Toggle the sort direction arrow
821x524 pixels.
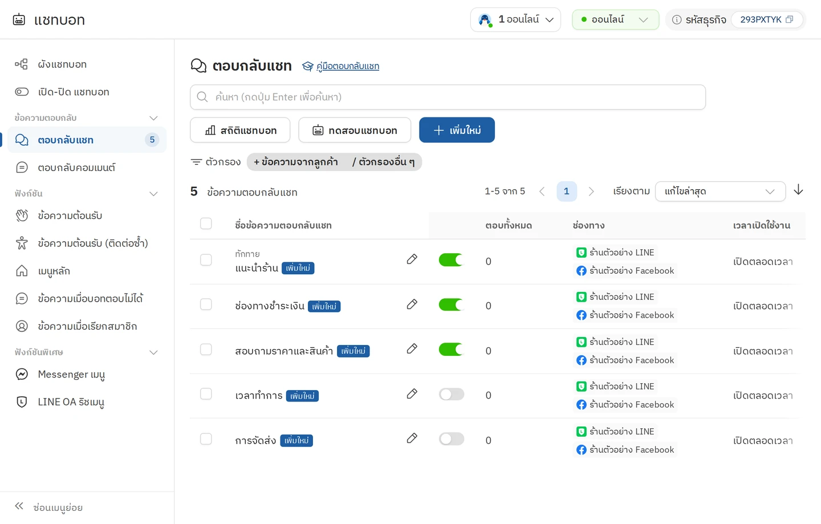[798, 190]
